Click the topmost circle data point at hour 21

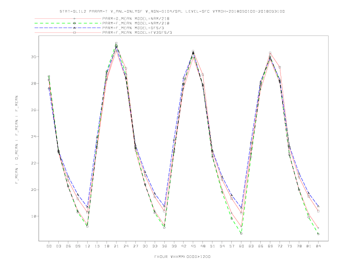click(116, 43)
